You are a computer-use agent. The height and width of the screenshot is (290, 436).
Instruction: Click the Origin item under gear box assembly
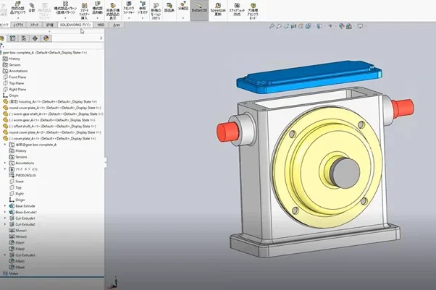pyautogui.click(x=14, y=95)
